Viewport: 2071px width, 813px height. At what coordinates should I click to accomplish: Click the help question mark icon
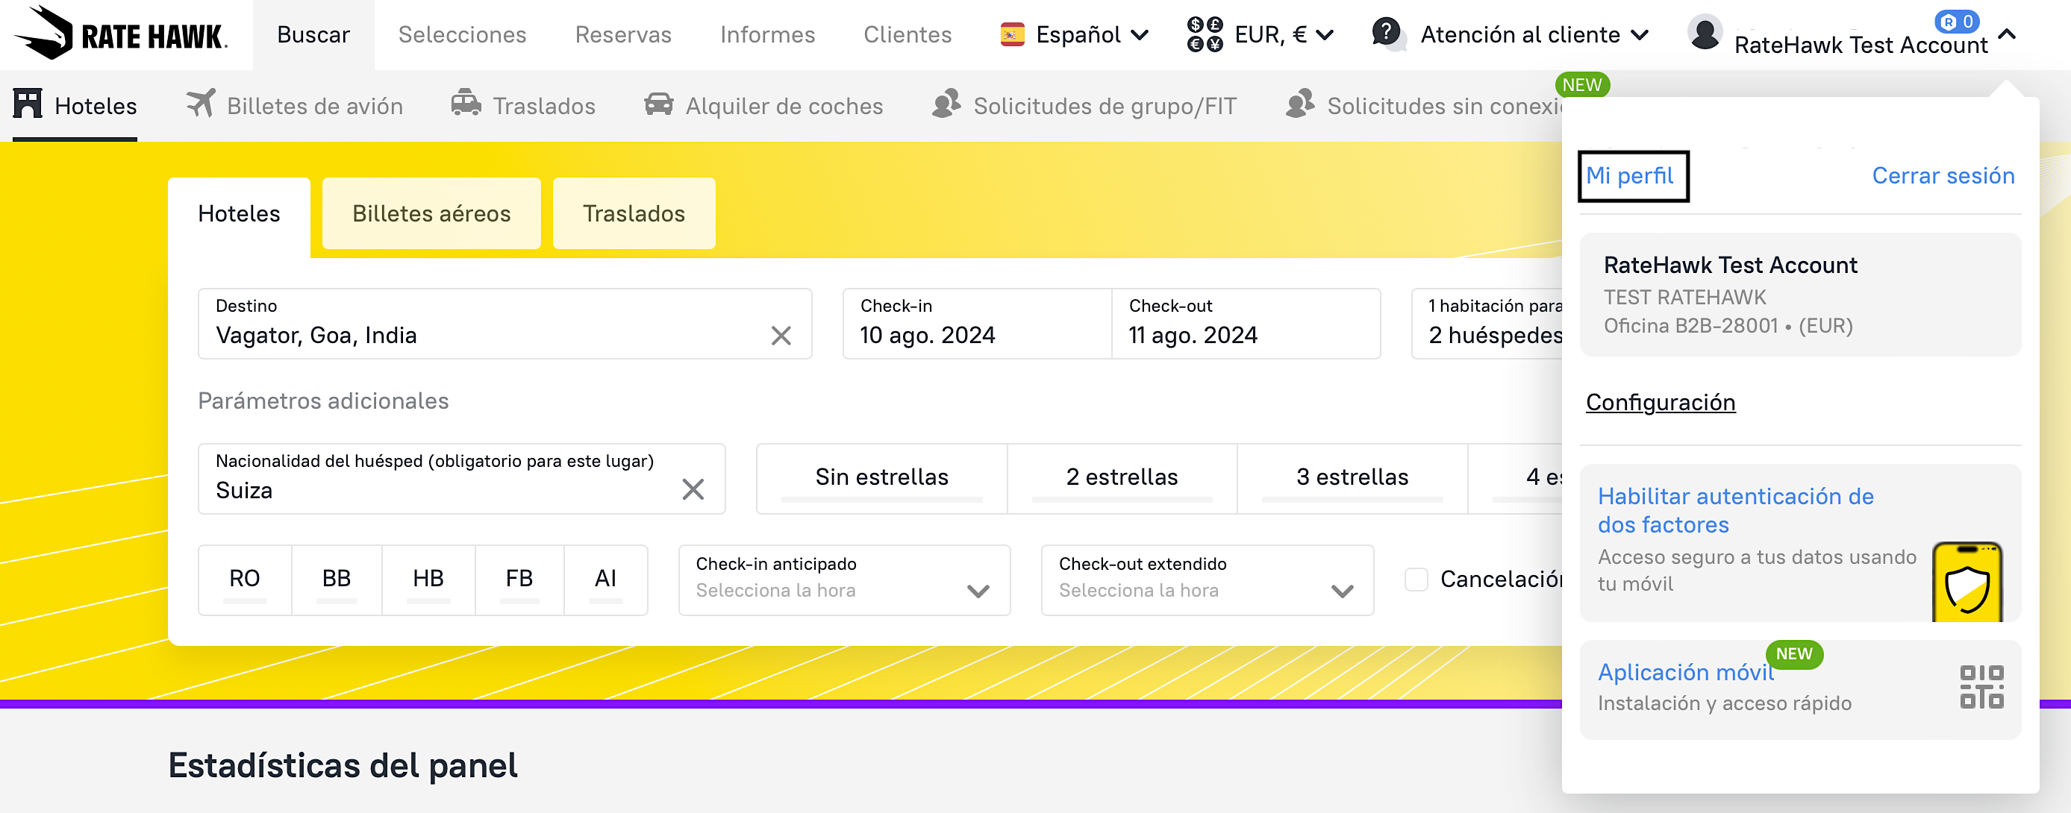pos(1386,33)
